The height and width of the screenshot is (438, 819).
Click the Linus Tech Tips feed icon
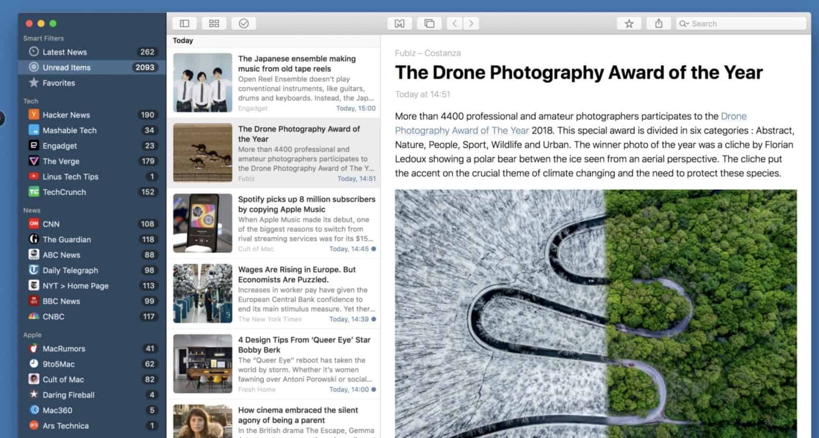(x=34, y=177)
